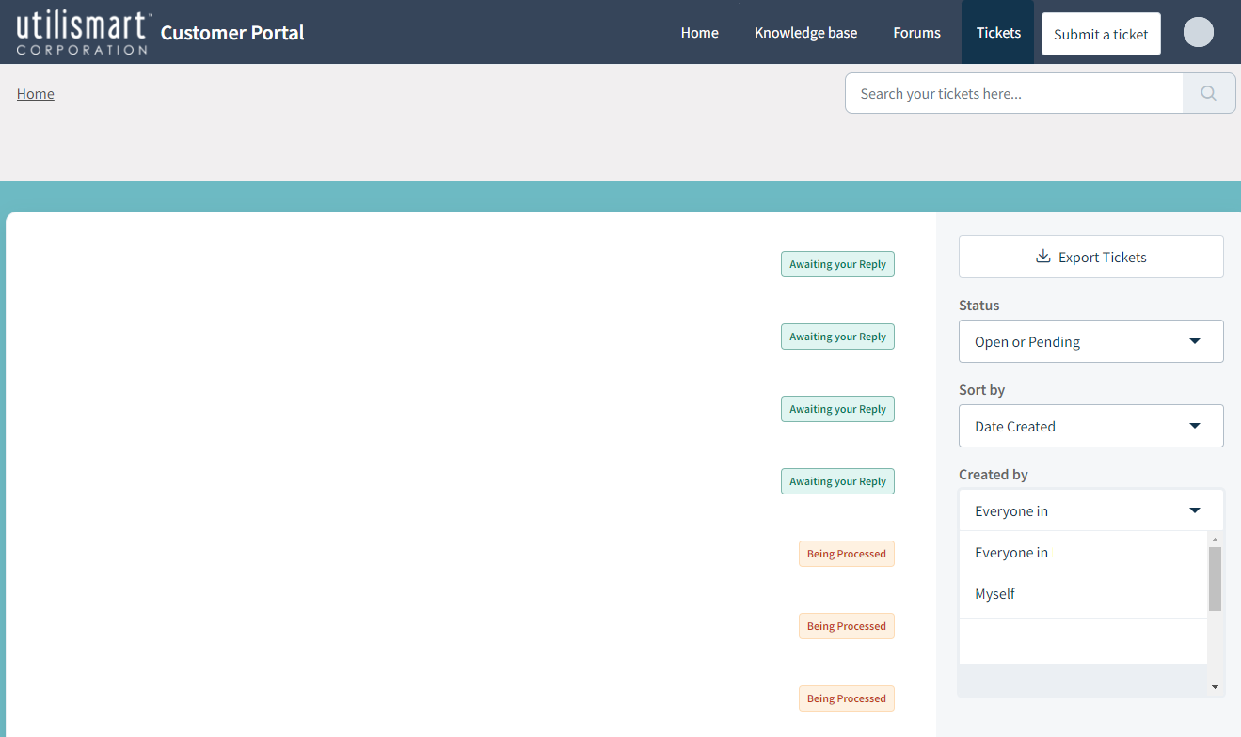Choose the Everyone in option from the open list

click(x=1083, y=553)
